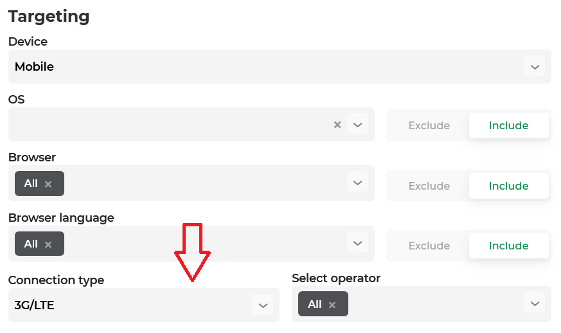Expand the Browser language dropdown chevron
The image size is (561, 333).
(357, 243)
